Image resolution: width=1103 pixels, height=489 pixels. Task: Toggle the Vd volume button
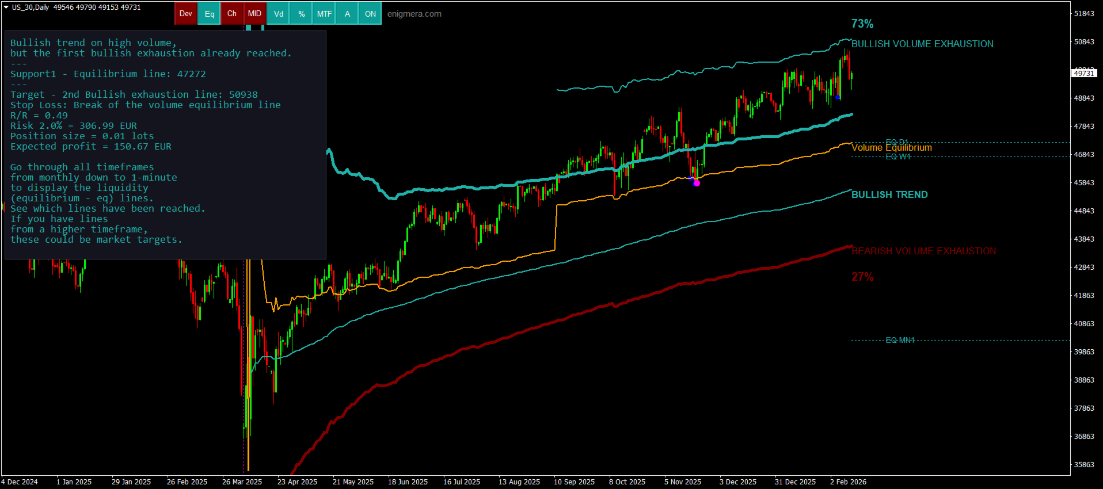[278, 14]
